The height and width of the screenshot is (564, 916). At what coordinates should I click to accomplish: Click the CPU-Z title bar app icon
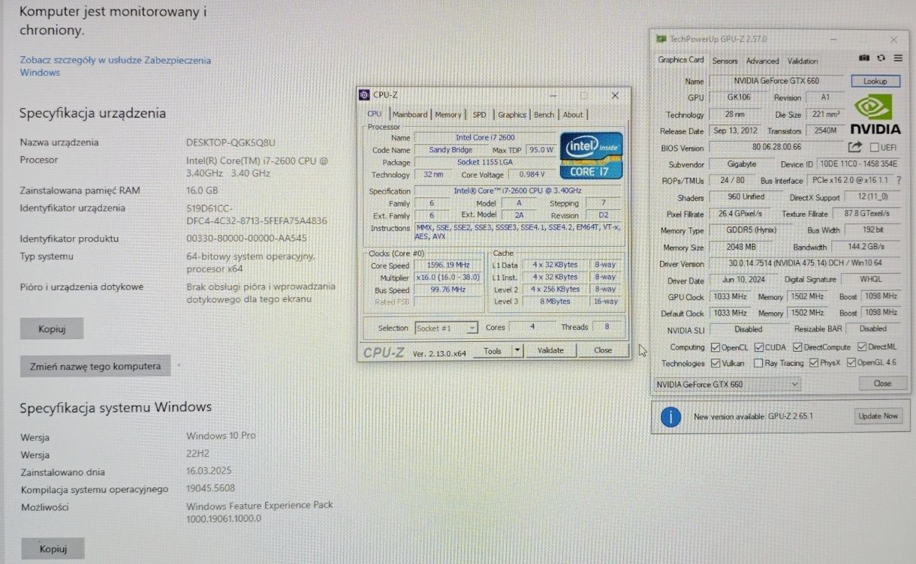tap(365, 95)
